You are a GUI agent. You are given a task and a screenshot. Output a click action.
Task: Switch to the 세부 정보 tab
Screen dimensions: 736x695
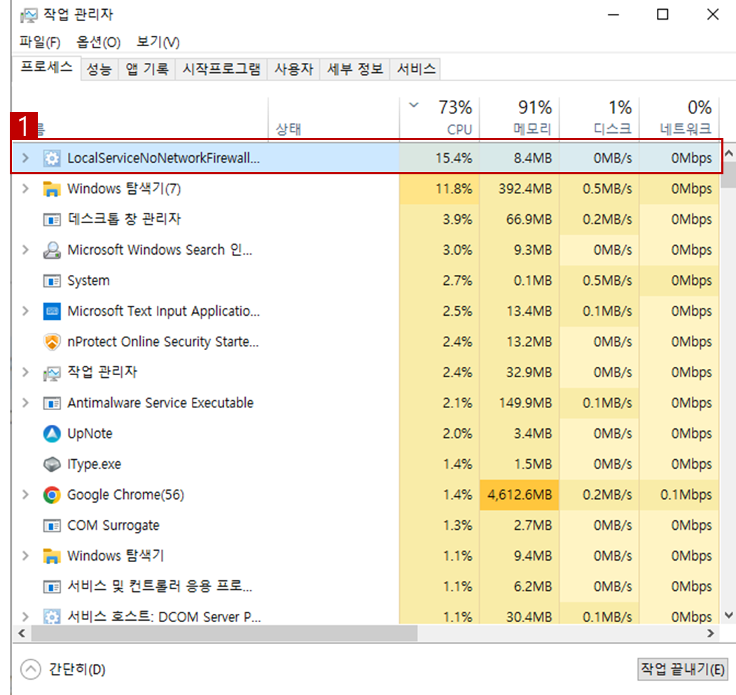[x=355, y=69]
